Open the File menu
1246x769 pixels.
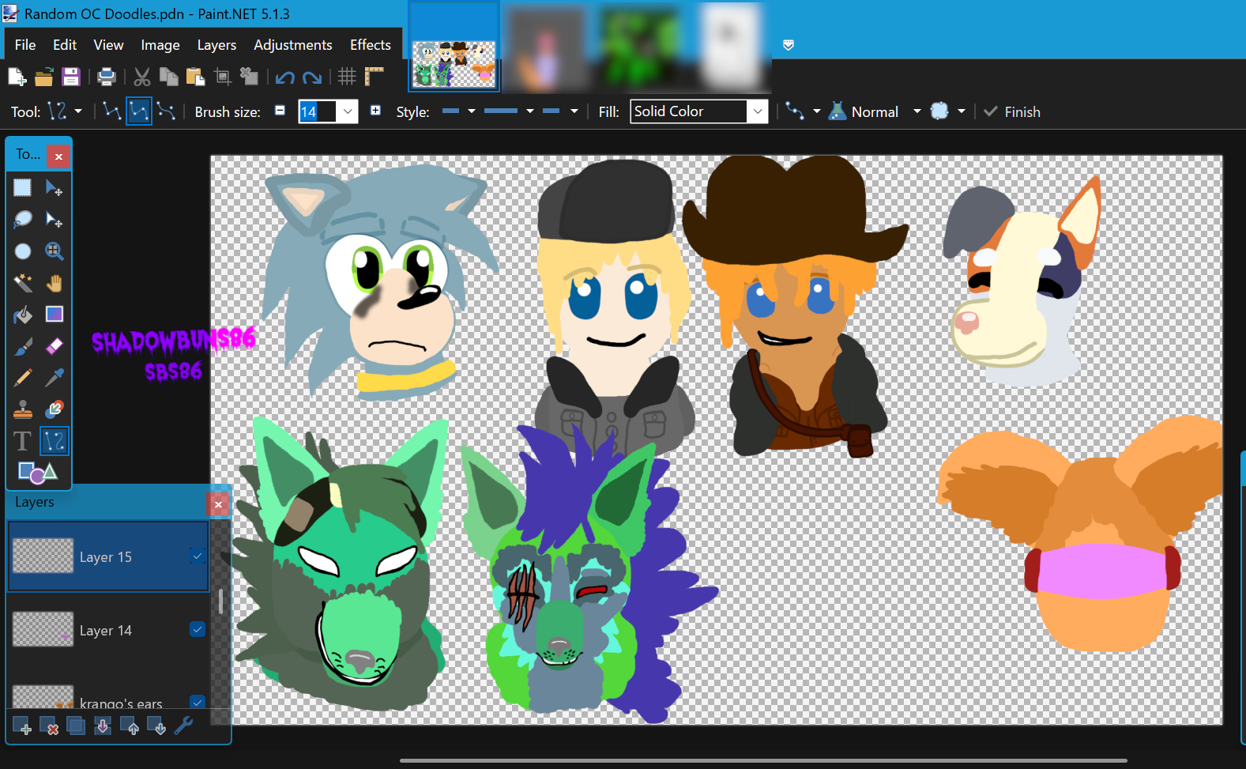point(25,45)
